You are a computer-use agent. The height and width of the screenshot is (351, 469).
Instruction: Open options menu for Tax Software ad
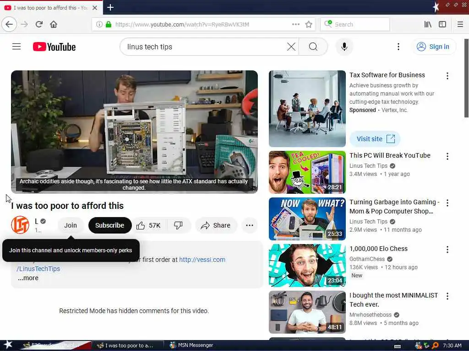click(x=447, y=76)
